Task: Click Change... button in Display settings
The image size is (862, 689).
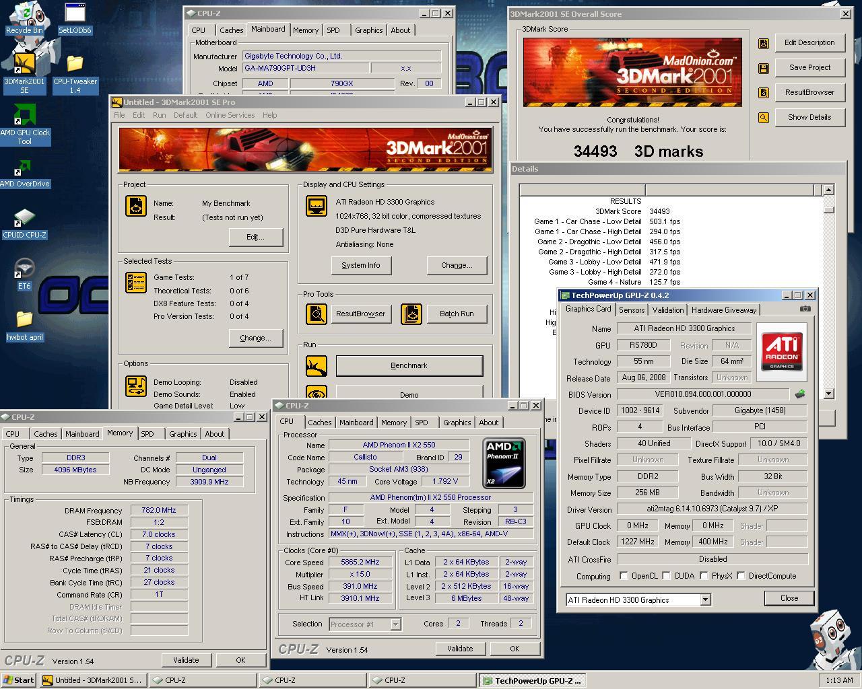Action: pyautogui.click(x=457, y=265)
